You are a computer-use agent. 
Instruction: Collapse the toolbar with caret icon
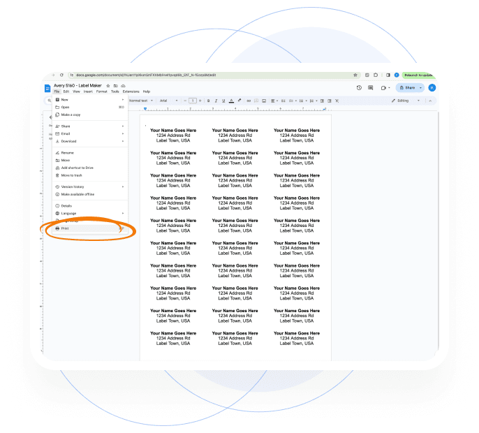click(430, 101)
